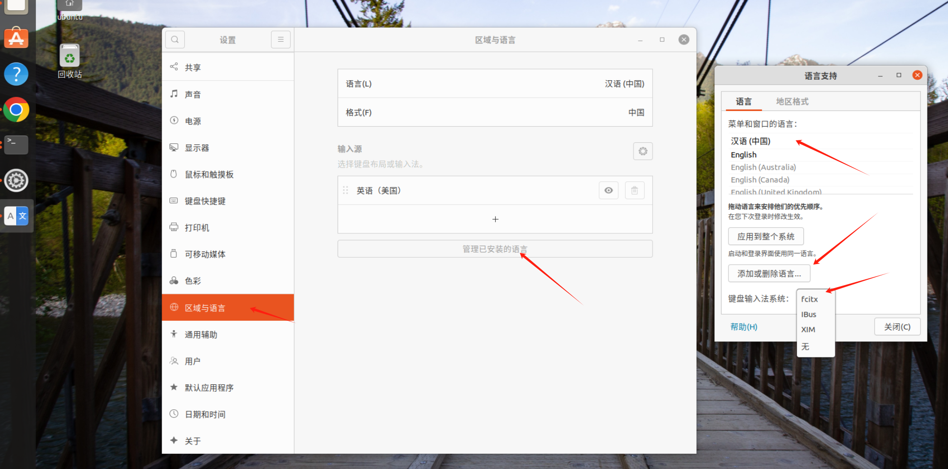Open 鼠标和触摸板 settings in the sidebar
948x469 pixels.
point(228,175)
